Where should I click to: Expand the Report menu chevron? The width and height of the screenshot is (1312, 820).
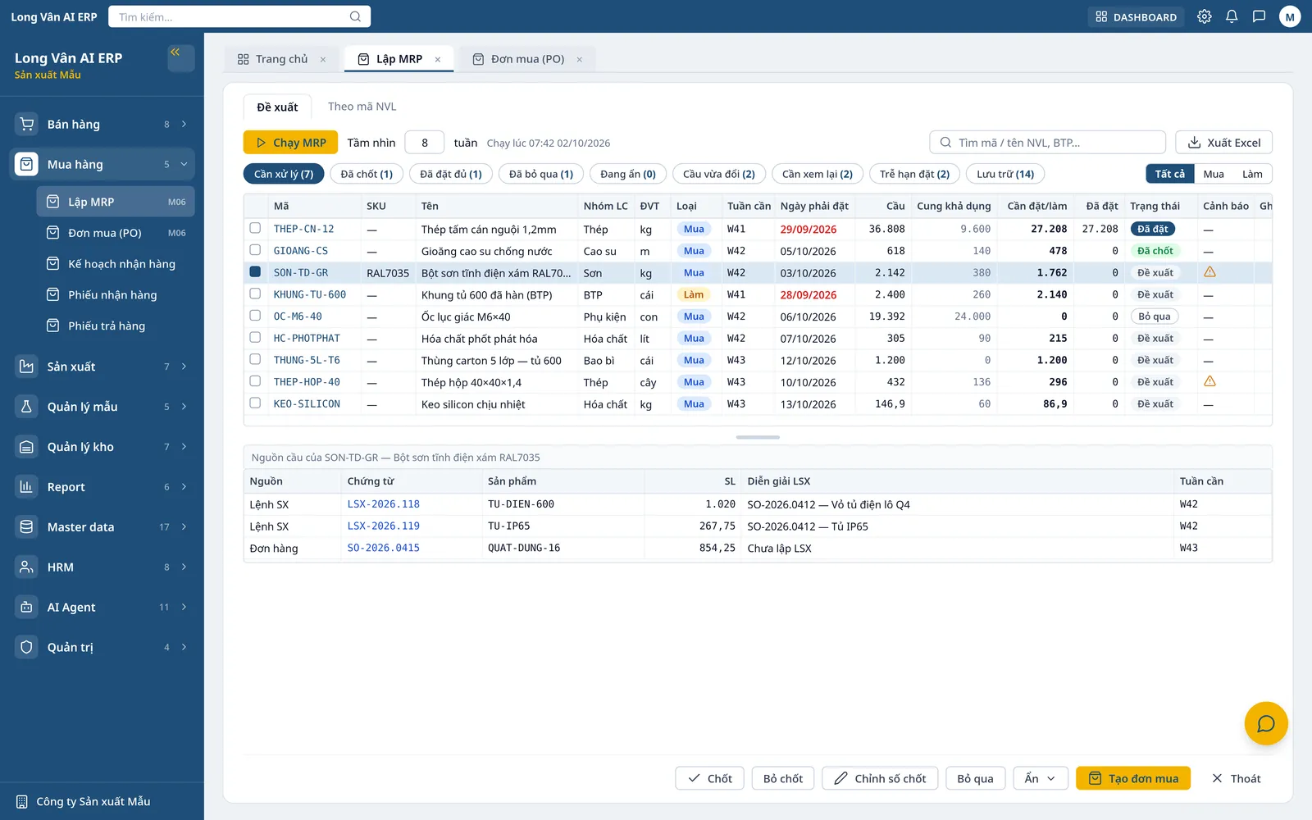click(184, 487)
